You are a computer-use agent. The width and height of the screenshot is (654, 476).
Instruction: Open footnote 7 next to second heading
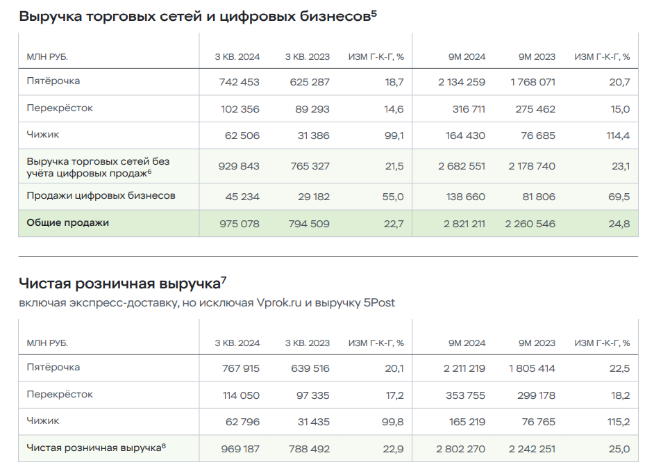point(224,279)
